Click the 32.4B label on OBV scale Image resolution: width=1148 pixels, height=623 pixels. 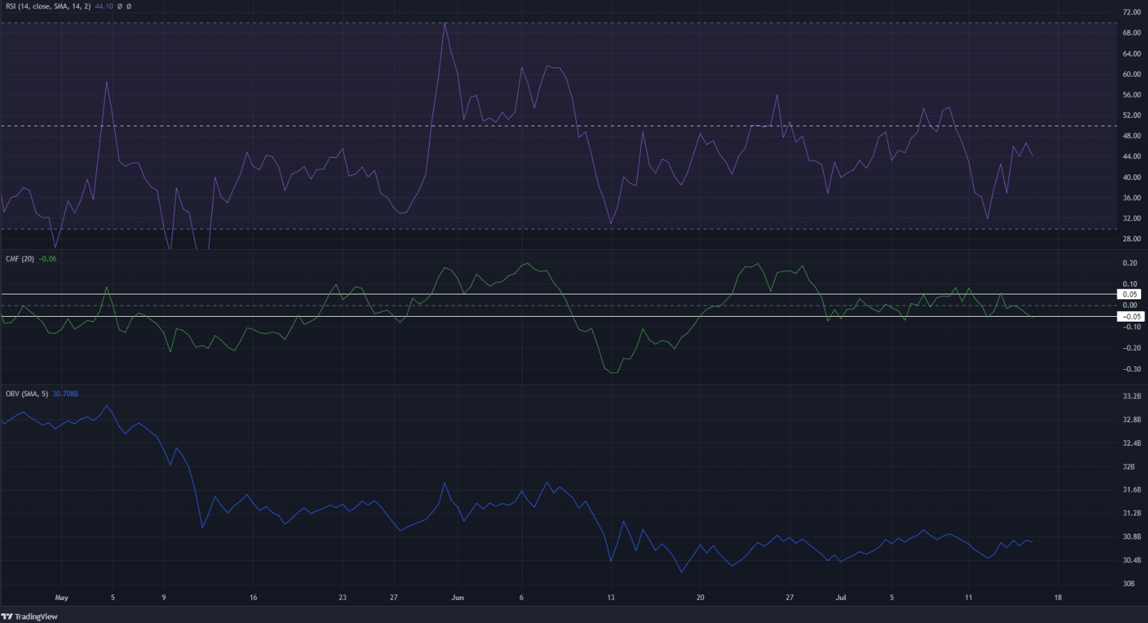1131,443
